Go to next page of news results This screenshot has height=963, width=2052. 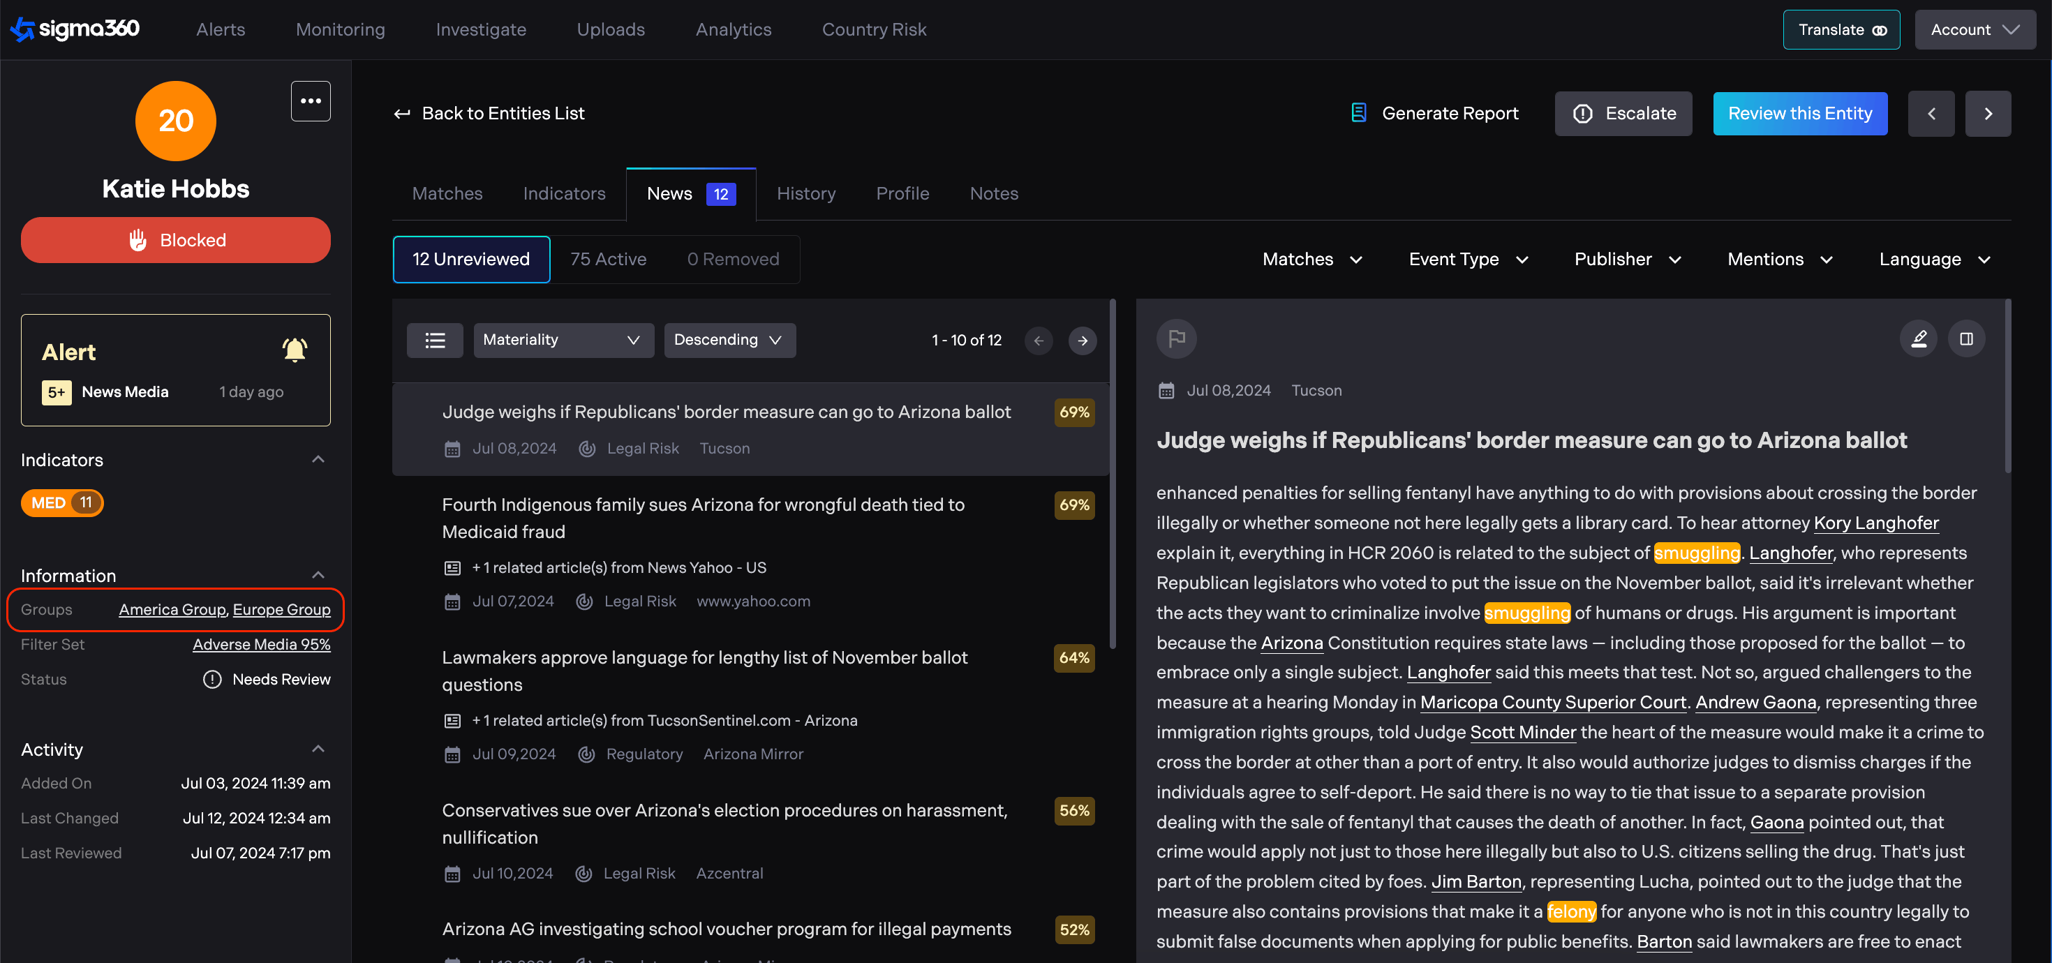1082,341
